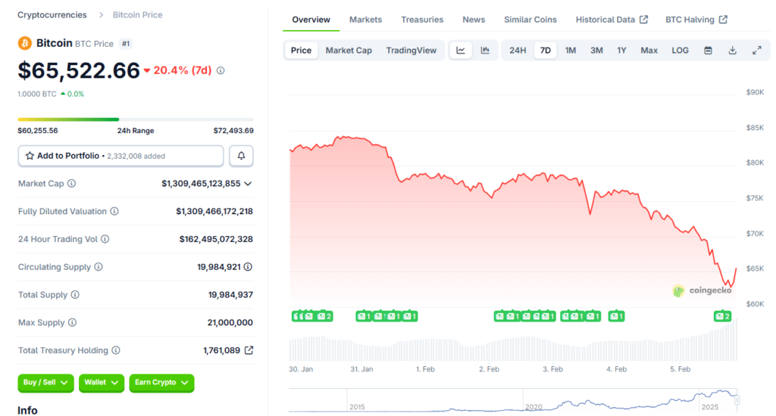Toggle LOG scale on the chart
The height and width of the screenshot is (416, 776).
680,51
